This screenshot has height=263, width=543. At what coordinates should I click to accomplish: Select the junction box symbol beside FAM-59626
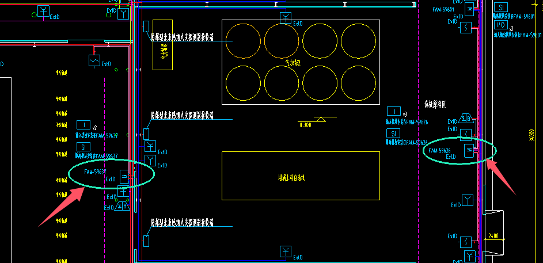tap(469, 151)
